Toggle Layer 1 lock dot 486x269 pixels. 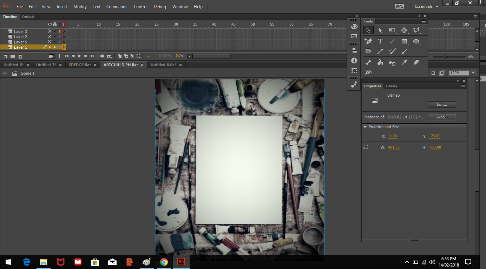point(54,47)
